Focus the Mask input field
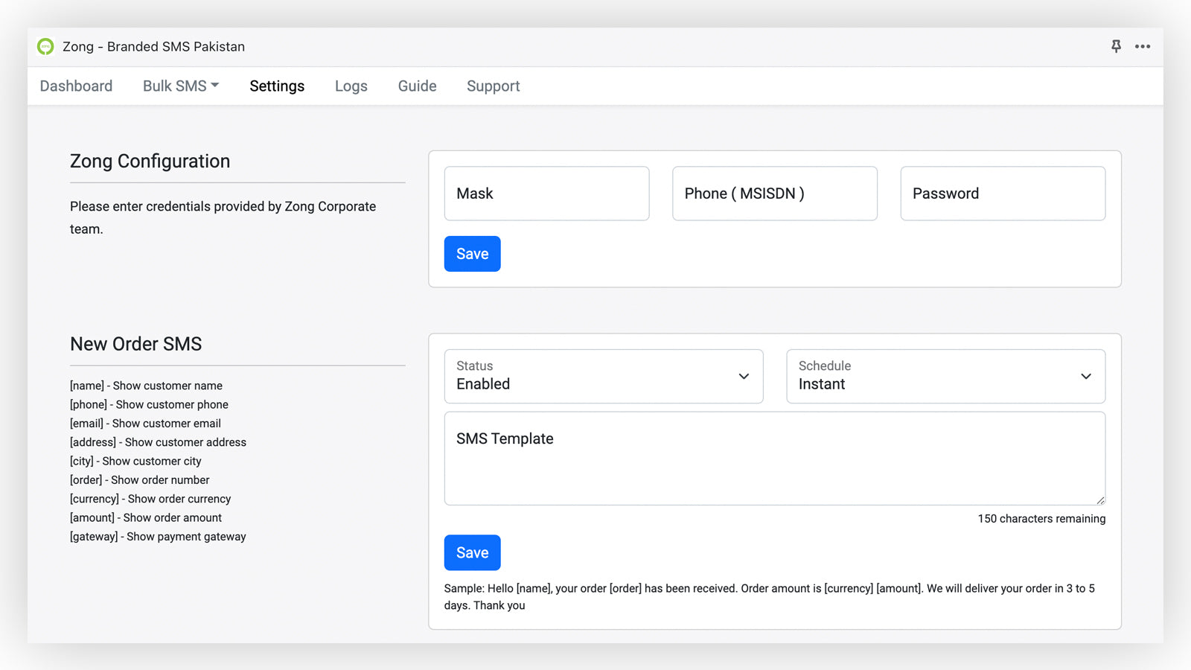The image size is (1191, 670). 547,194
